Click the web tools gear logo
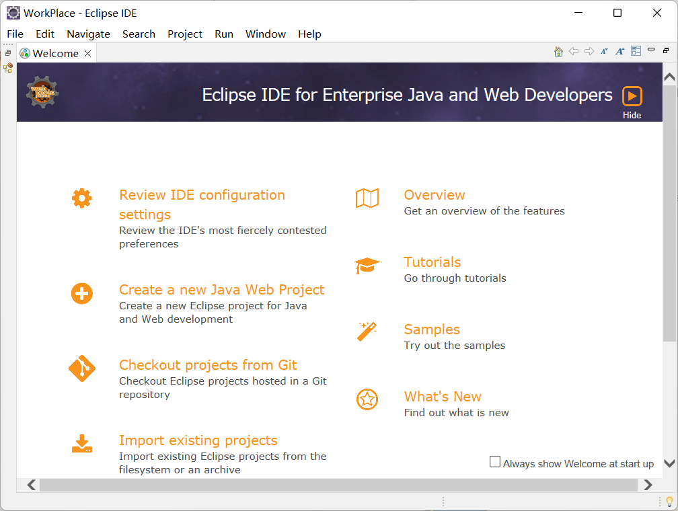This screenshot has width=678, height=511. click(x=42, y=92)
